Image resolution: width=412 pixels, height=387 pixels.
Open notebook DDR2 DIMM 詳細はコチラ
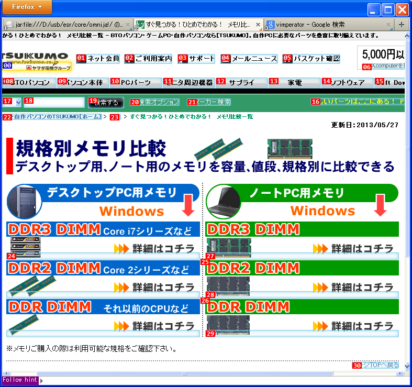click(x=353, y=287)
